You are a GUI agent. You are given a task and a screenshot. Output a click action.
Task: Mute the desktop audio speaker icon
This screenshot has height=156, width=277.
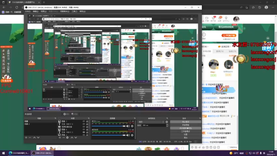[x=128, y=135]
